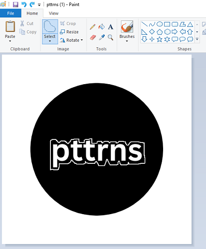Select the Fill with color bucket tool
The width and height of the screenshot is (206, 249).
102,26
